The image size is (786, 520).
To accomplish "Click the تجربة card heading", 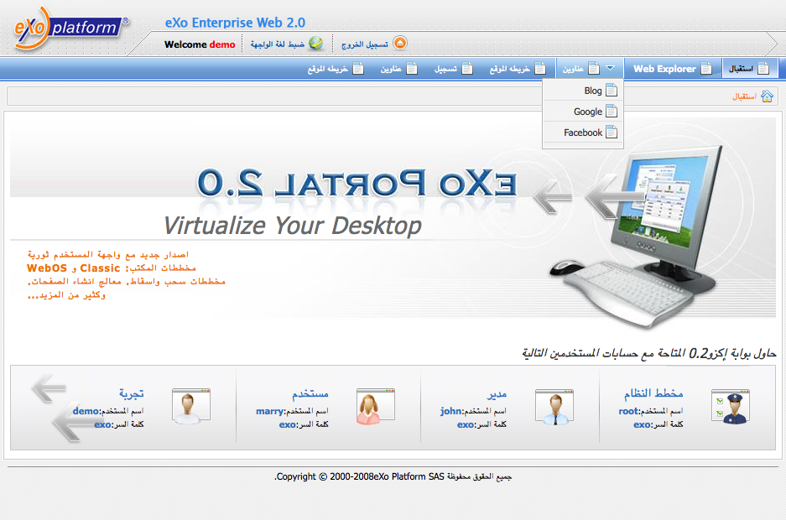I will [x=132, y=394].
